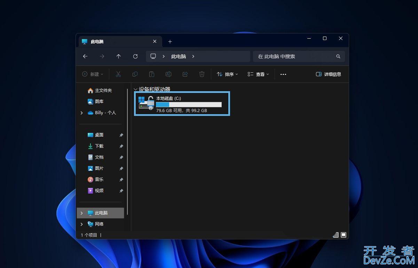
Task: Toggle the 详细信息 details pane
Action: pos(328,74)
